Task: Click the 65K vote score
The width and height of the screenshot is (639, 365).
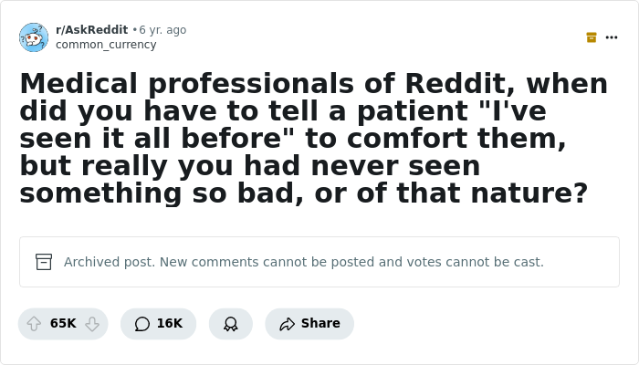Action: [x=63, y=324]
